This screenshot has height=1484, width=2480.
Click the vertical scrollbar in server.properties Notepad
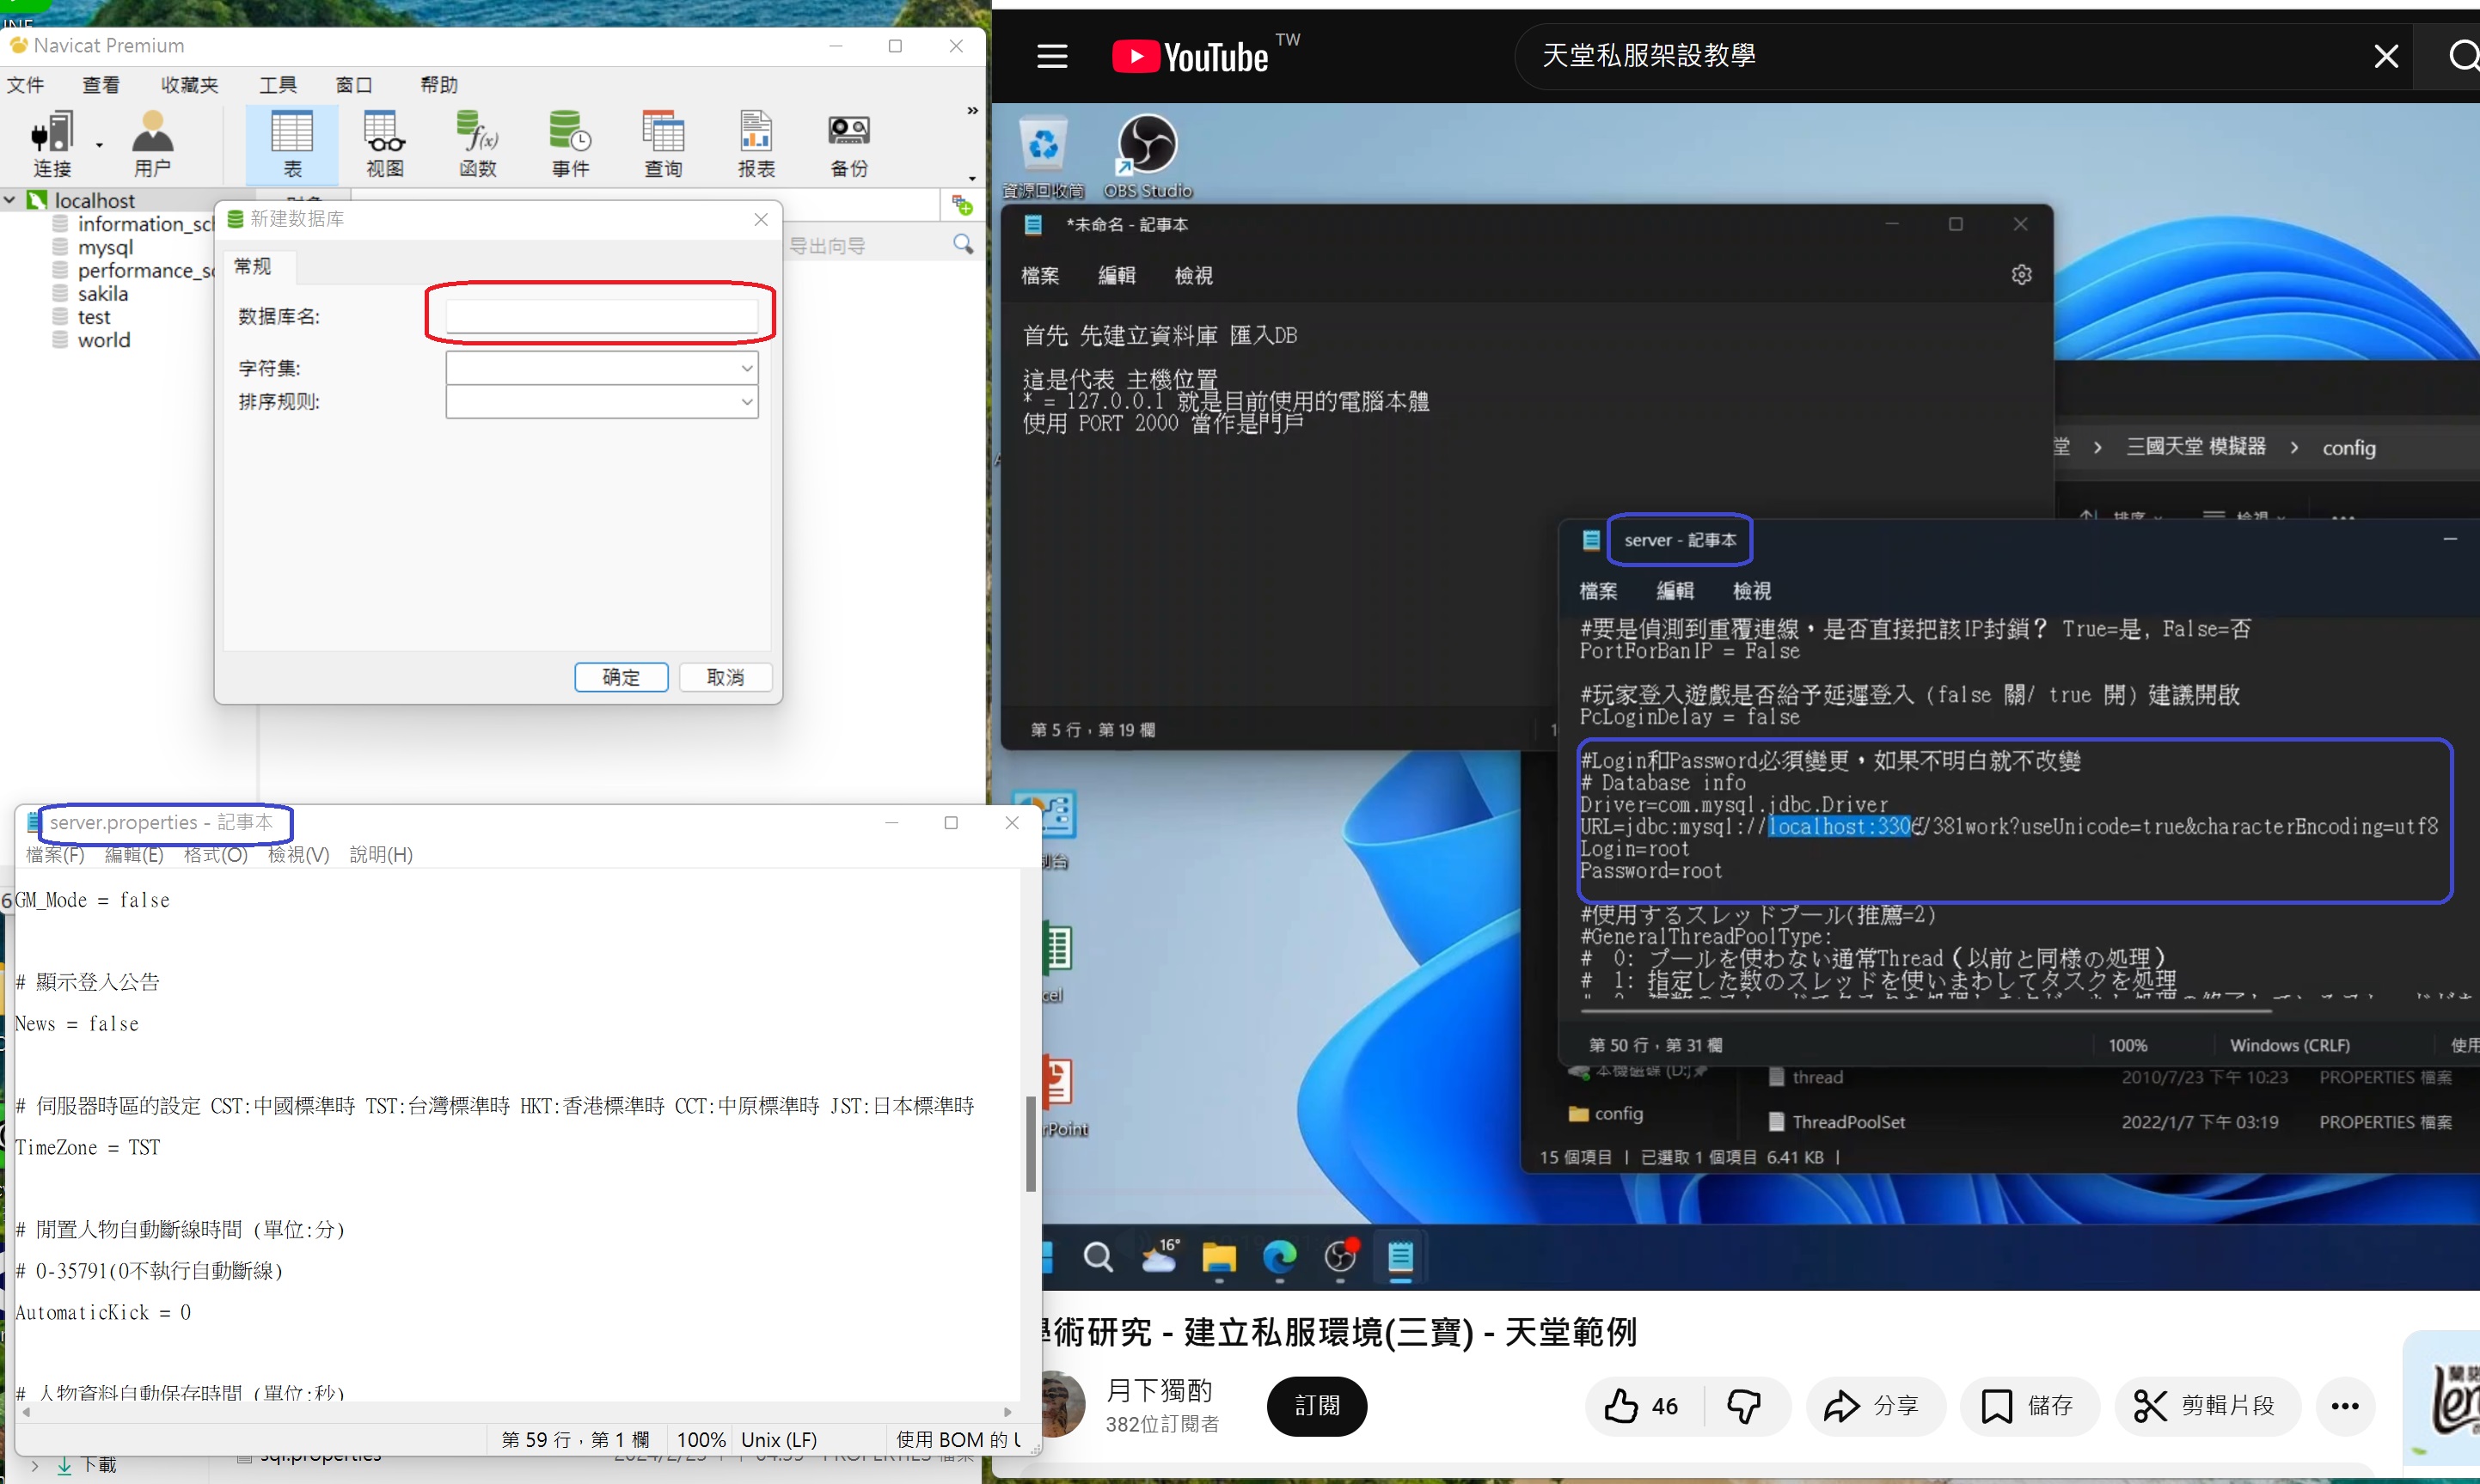[1031, 1143]
